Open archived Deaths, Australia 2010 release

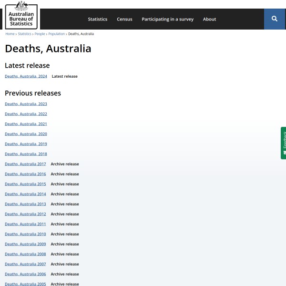[25, 234]
